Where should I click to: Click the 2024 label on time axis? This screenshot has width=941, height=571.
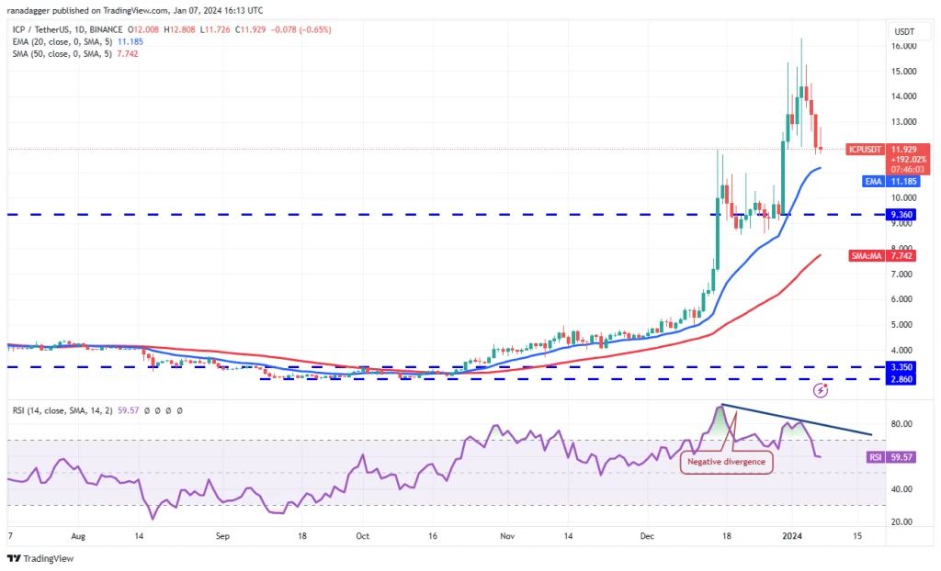click(x=790, y=534)
